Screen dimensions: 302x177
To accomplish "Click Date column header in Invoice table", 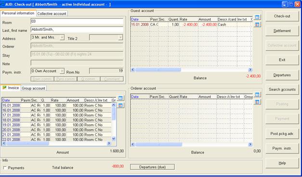I will pyautogui.click(x=11, y=100).
